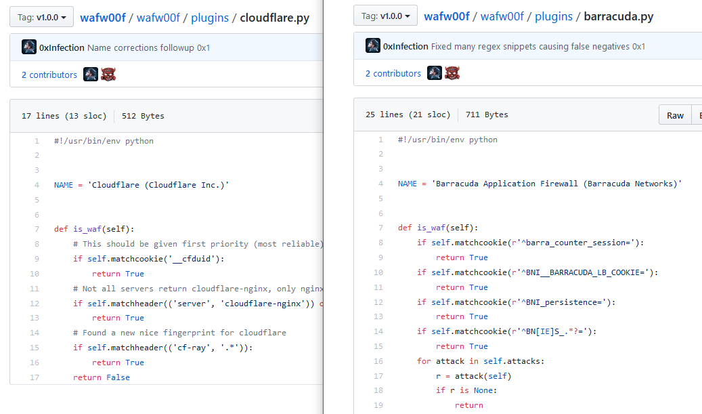The image size is (702, 414).
Task: Click red demon contributor avatar under barracuda.py
Action: 452,73
